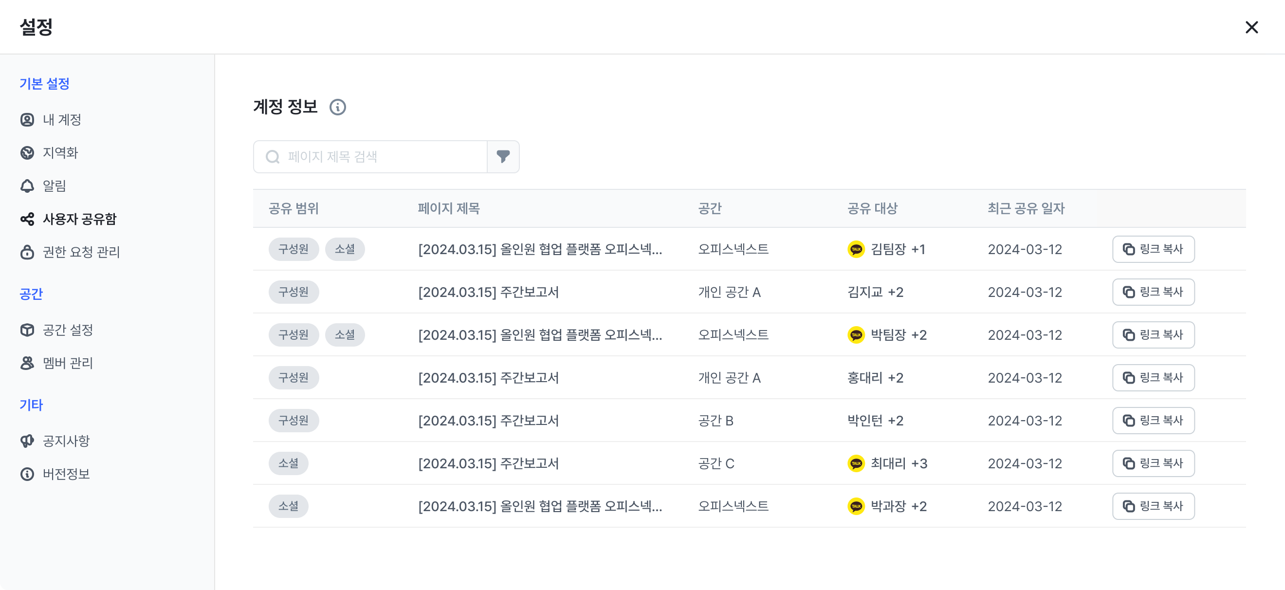1285x590 pixels.
Task: Click the 공유 범위 column header
Action: click(294, 208)
